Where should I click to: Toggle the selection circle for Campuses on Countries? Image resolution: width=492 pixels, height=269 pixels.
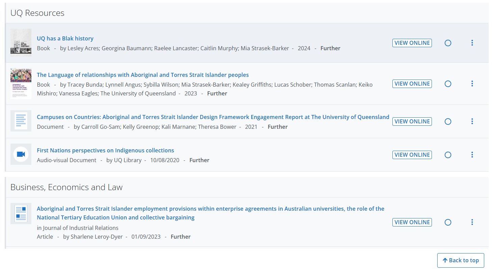pos(448,121)
